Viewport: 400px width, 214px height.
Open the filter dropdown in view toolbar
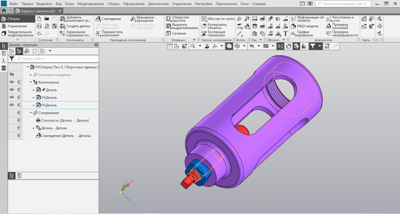[319, 46]
